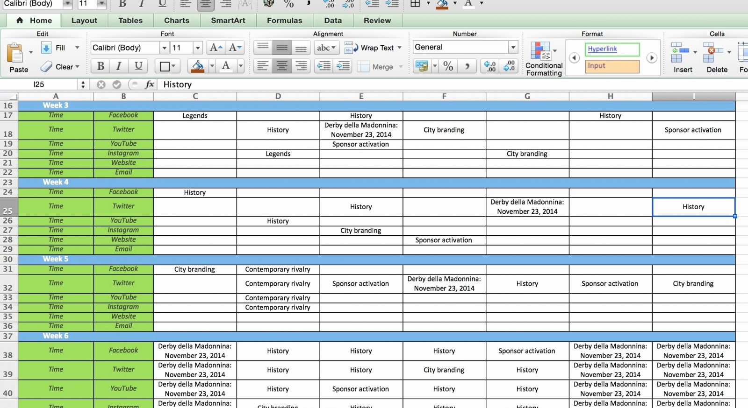
Task: Open the font size 11 dropdown
Action: click(198, 48)
